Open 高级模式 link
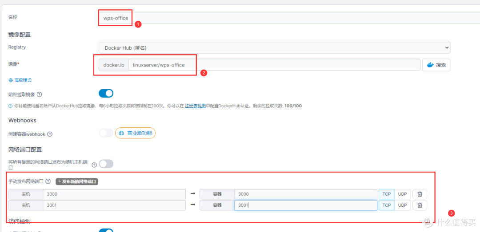The height and width of the screenshot is (232, 480). coord(23,80)
